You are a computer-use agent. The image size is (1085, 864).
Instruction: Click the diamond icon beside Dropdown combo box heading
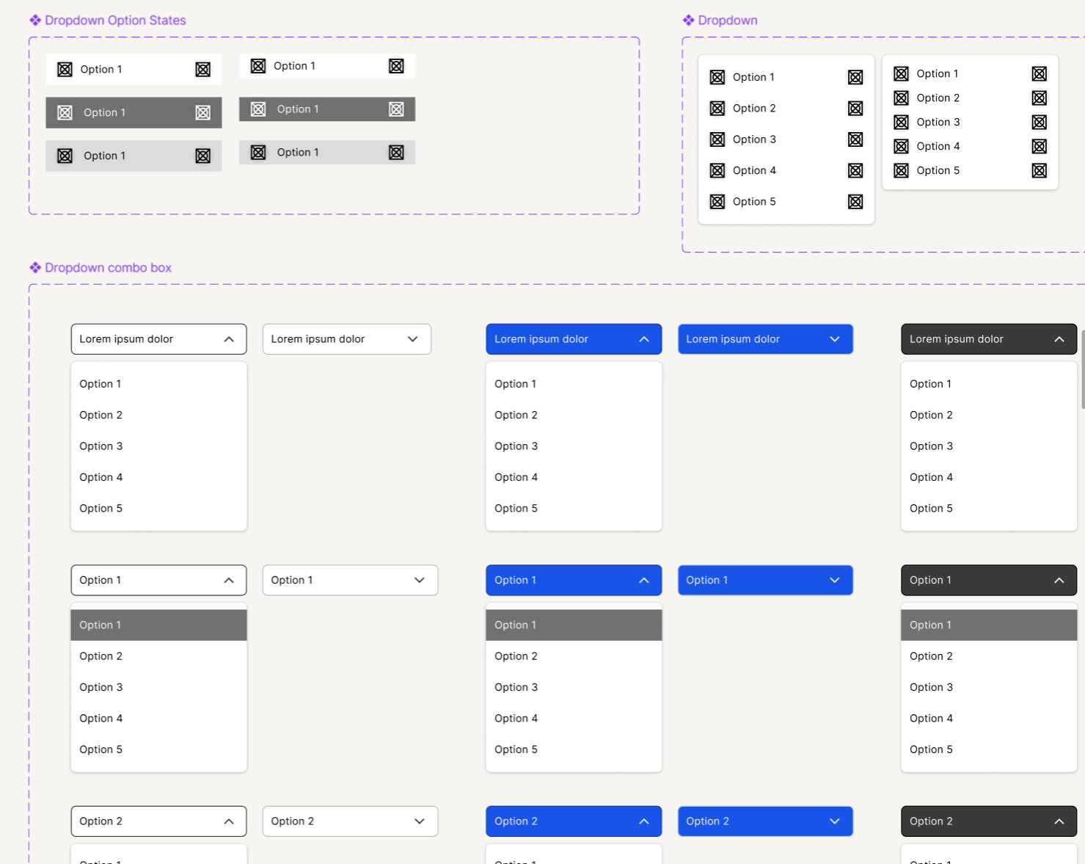(x=34, y=267)
